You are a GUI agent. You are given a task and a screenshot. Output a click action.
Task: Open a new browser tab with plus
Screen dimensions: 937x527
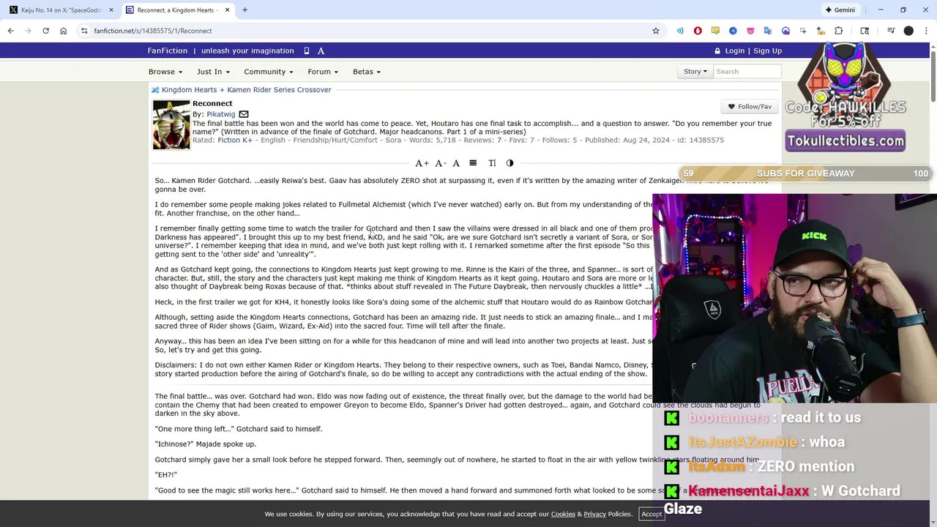(244, 10)
